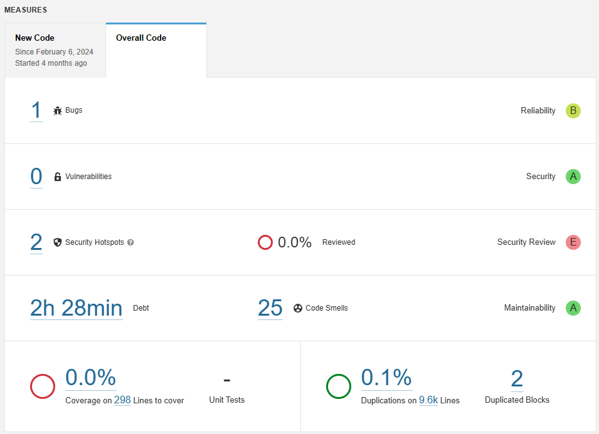The image size is (599, 434).
Task: Click the Reliability B rating badge
Action: 573,111
